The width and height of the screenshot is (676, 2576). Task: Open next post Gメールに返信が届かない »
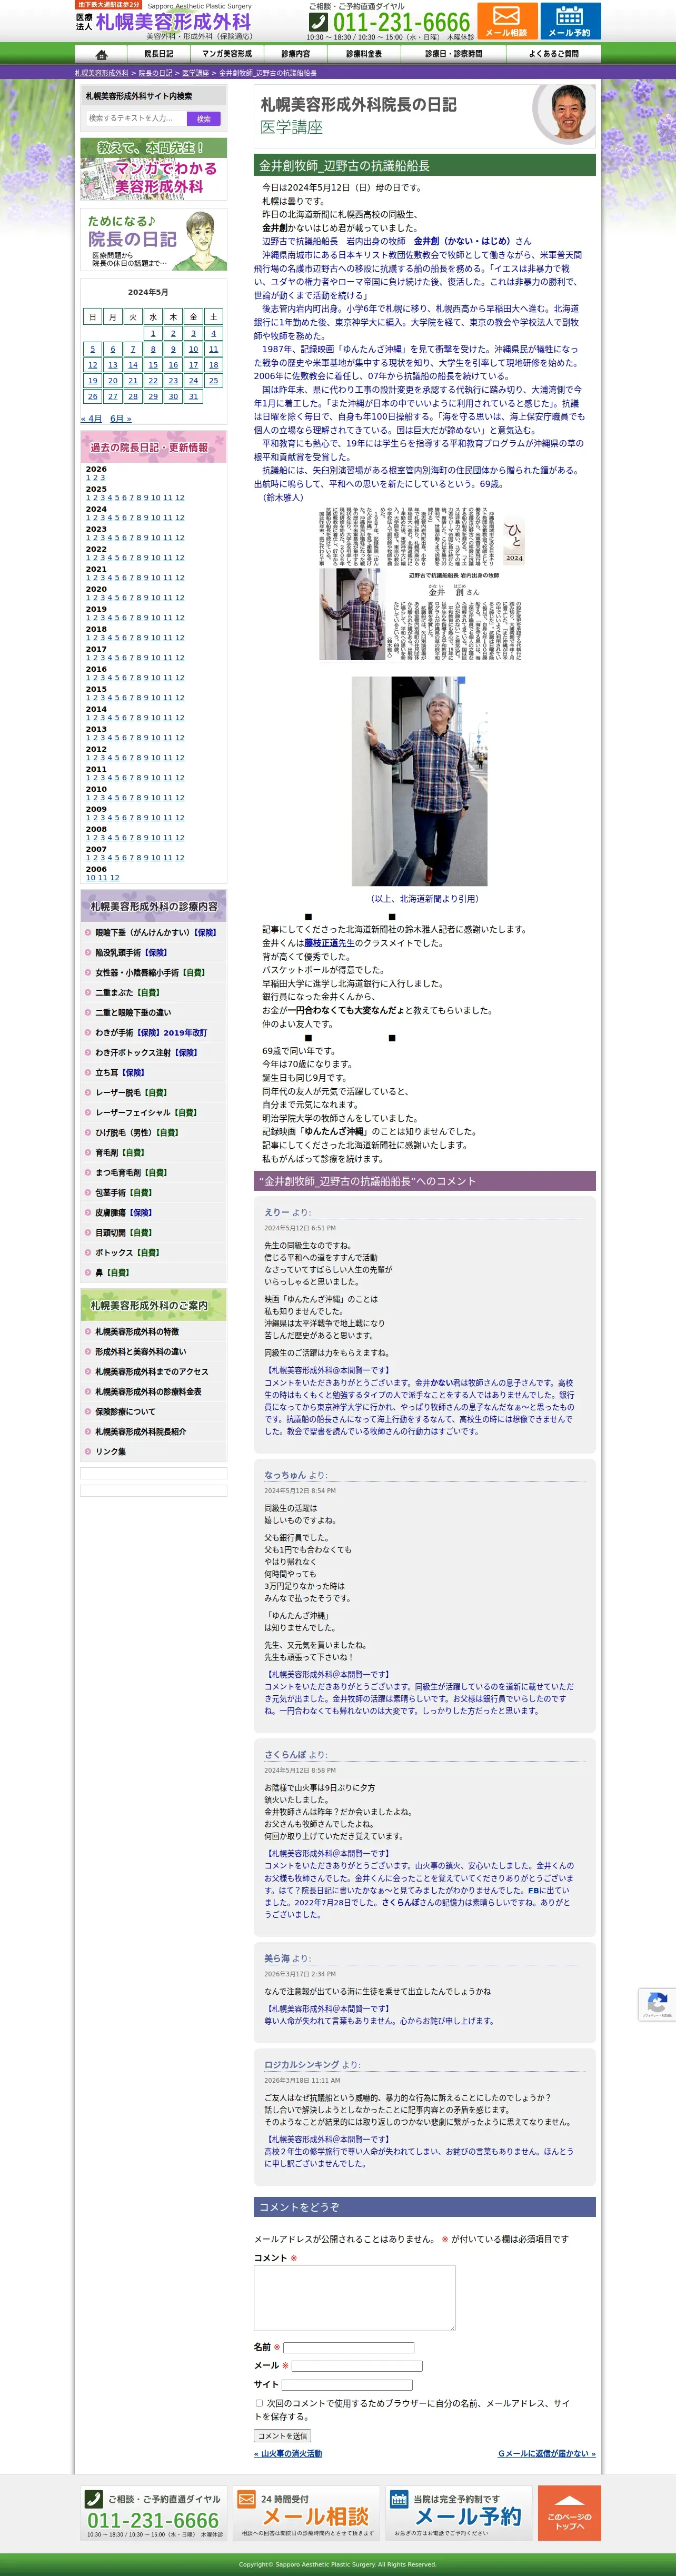point(547,2454)
